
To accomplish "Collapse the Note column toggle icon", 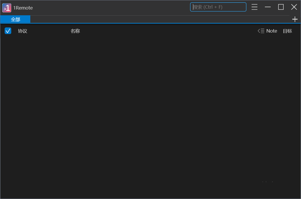I will point(261,31).
